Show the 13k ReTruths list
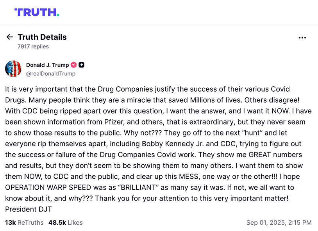This screenshot has width=318, height=231. (x=24, y=222)
